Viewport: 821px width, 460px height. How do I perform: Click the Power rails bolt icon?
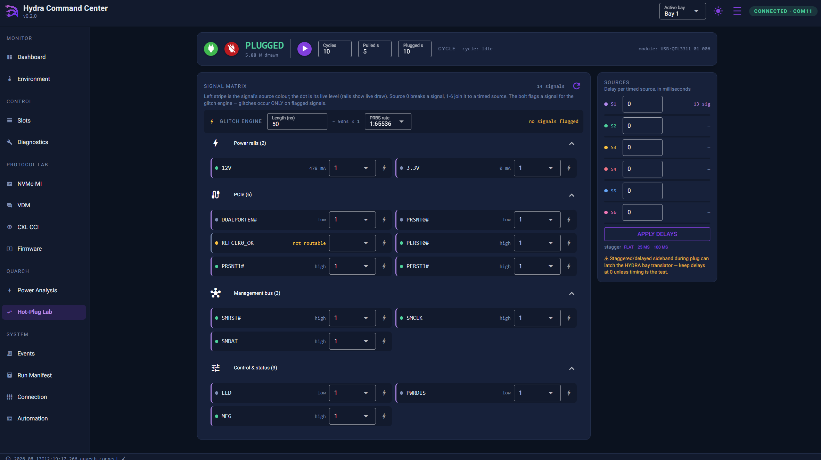215,143
